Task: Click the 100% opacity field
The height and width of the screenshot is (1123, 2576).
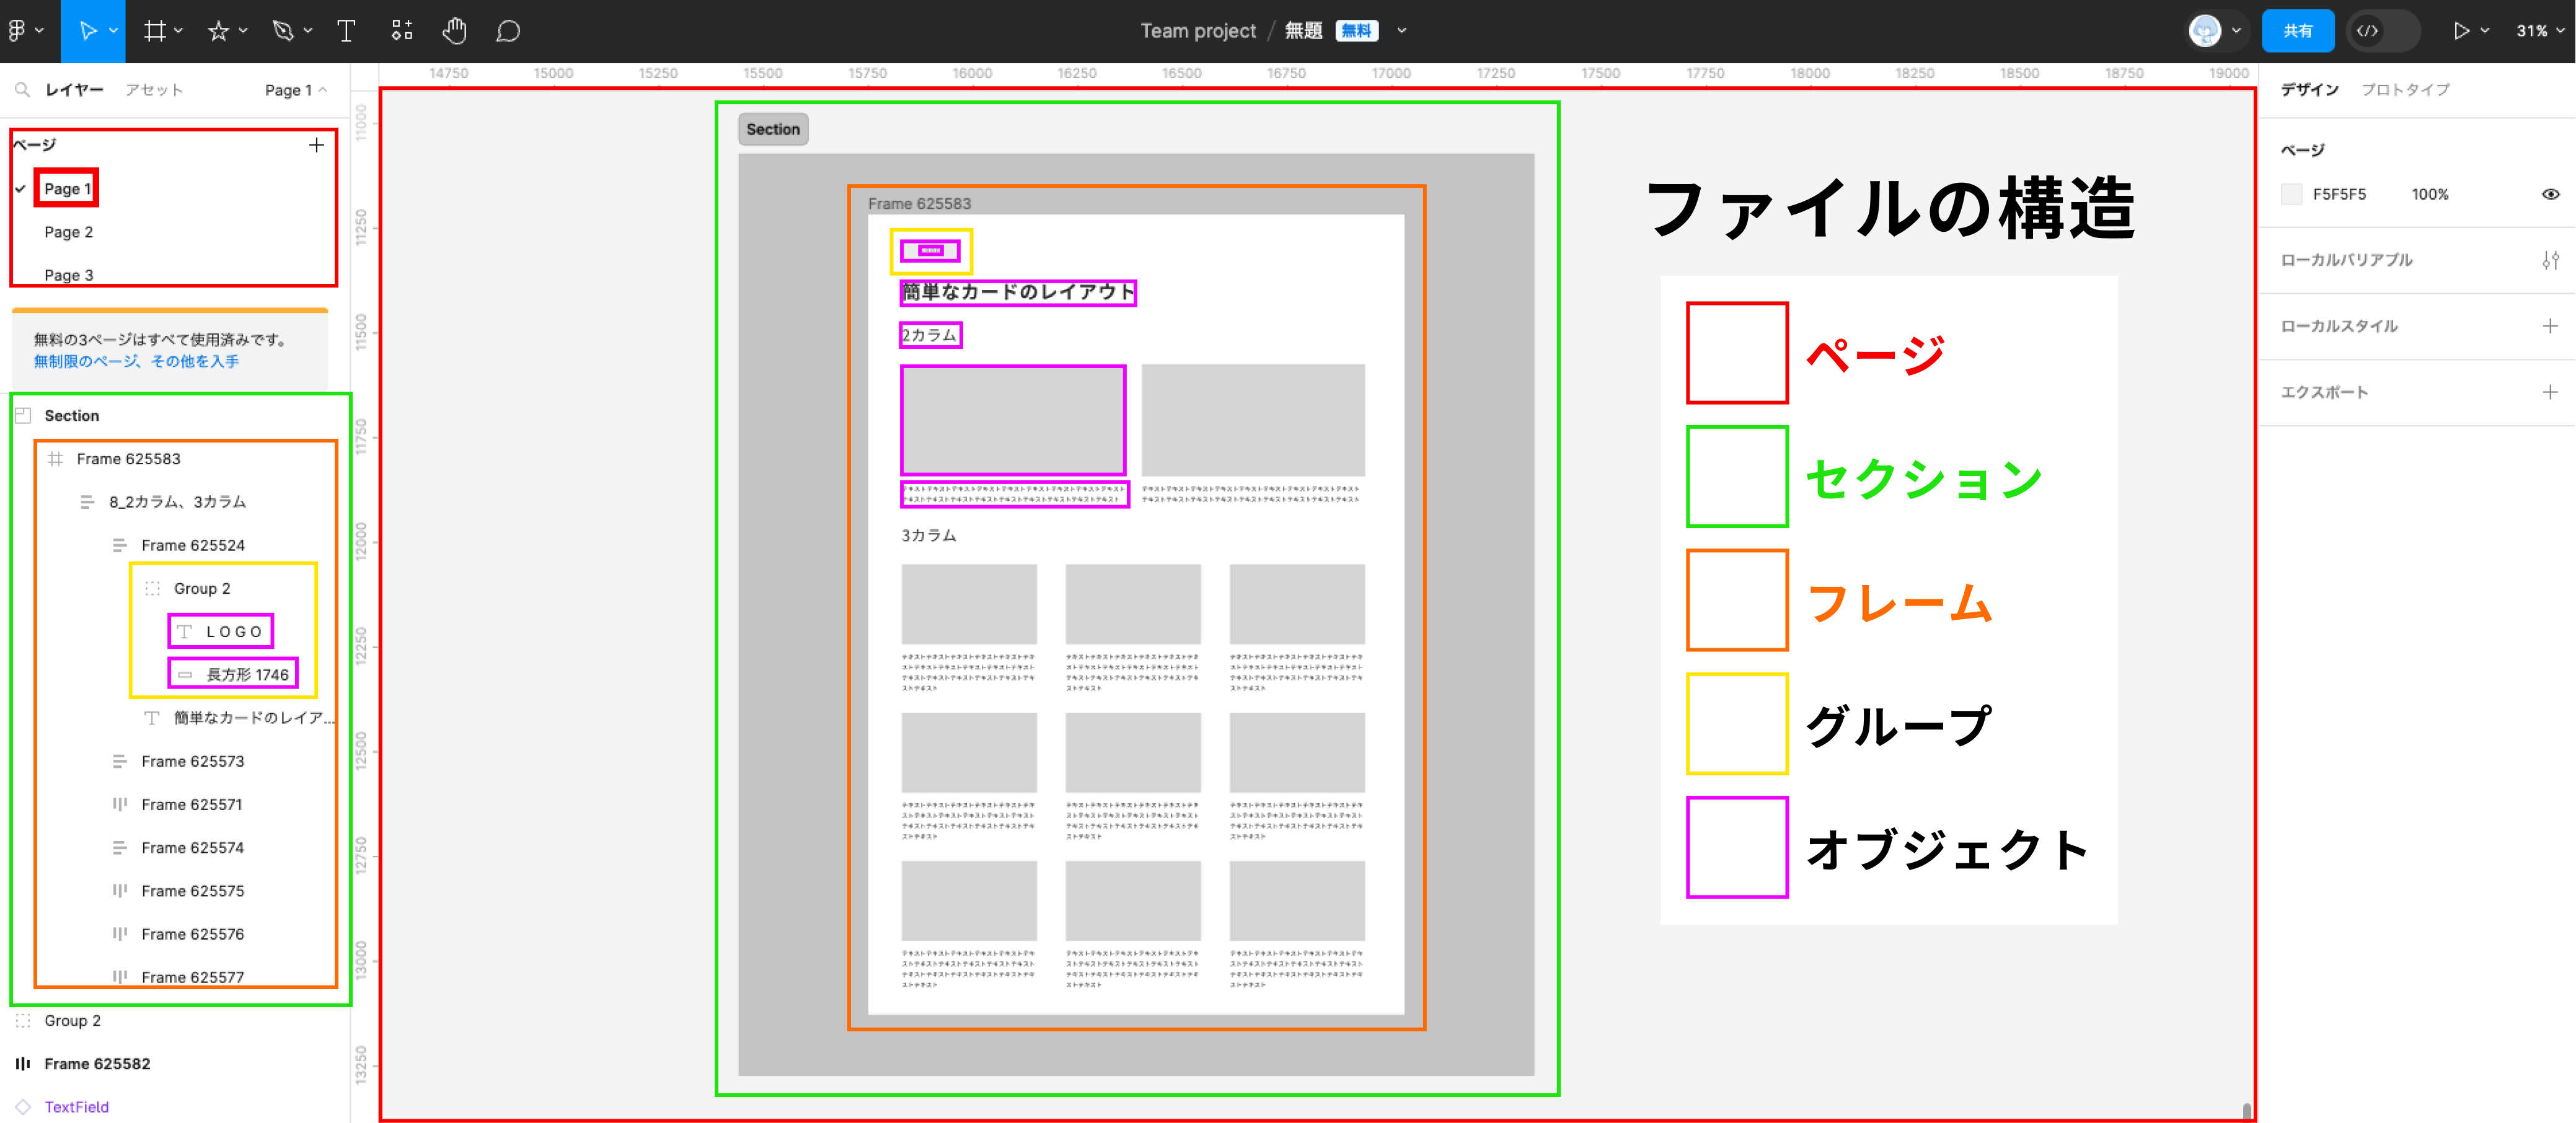Action: [x=2429, y=194]
